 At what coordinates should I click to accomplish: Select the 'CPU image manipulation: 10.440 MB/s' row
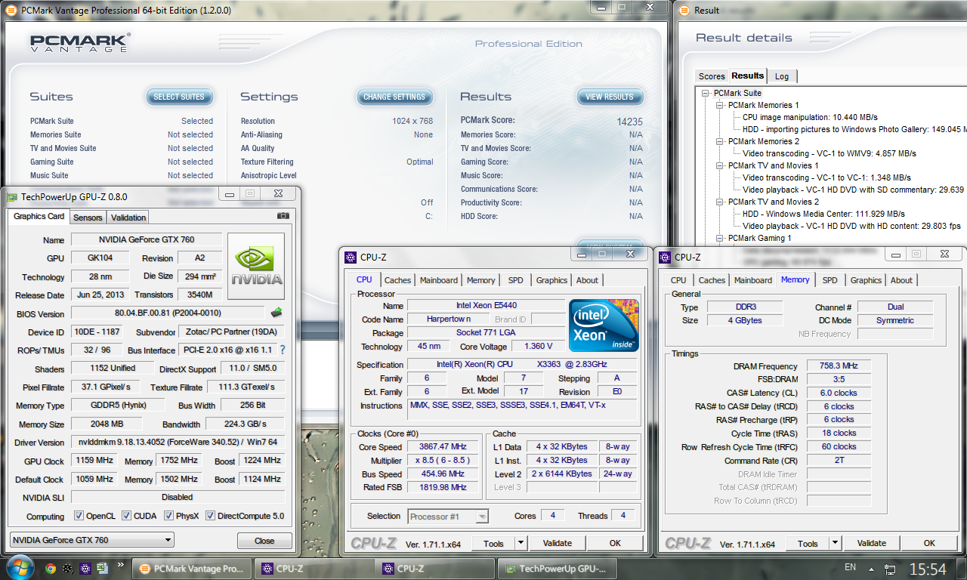click(810, 117)
